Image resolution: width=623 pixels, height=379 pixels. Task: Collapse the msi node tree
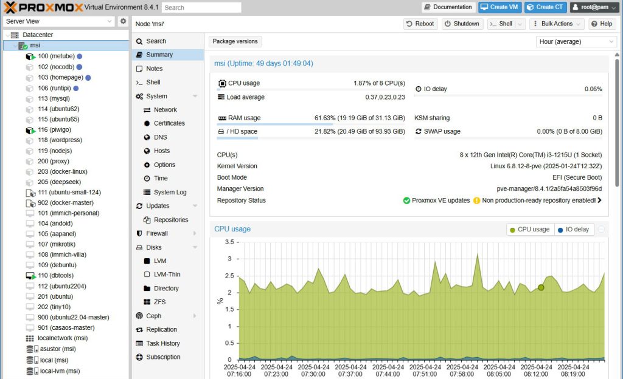click(x=15, y=46)
